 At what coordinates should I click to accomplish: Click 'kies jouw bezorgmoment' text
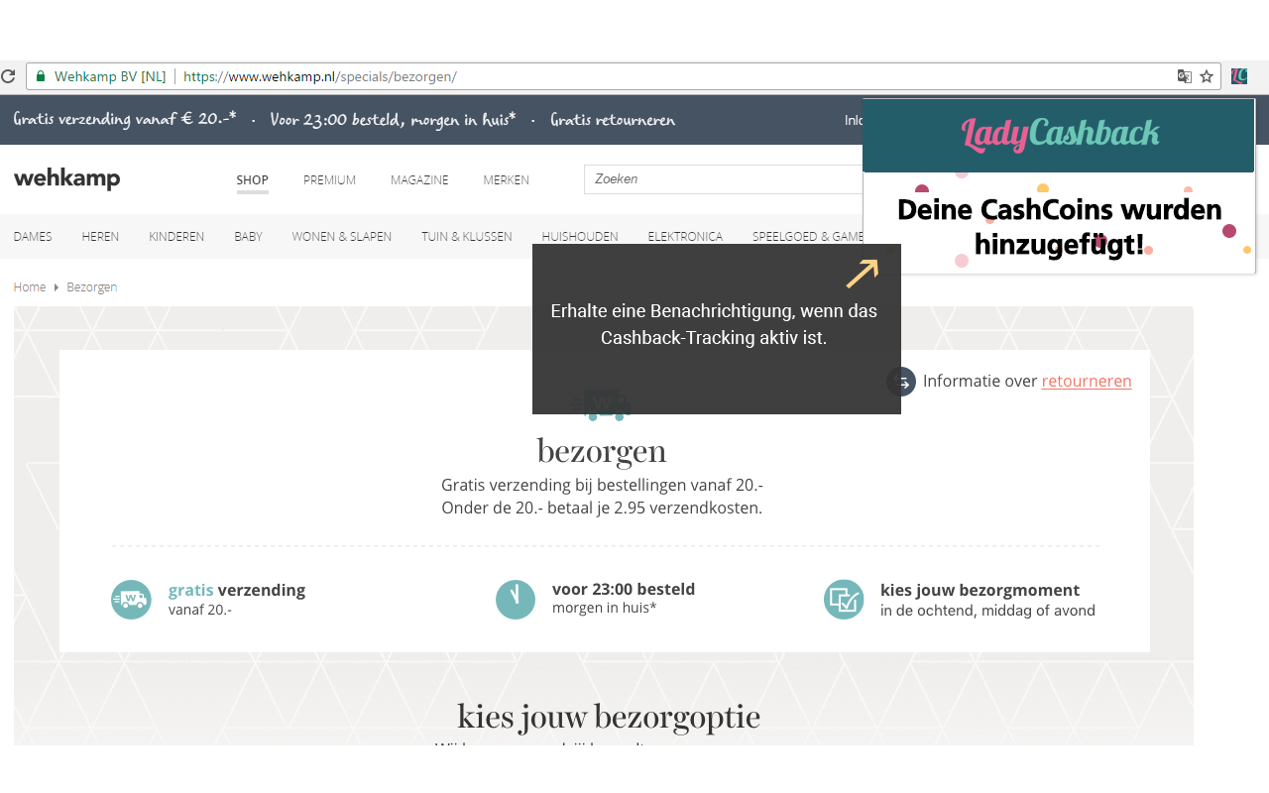click(x=980, y=590)
